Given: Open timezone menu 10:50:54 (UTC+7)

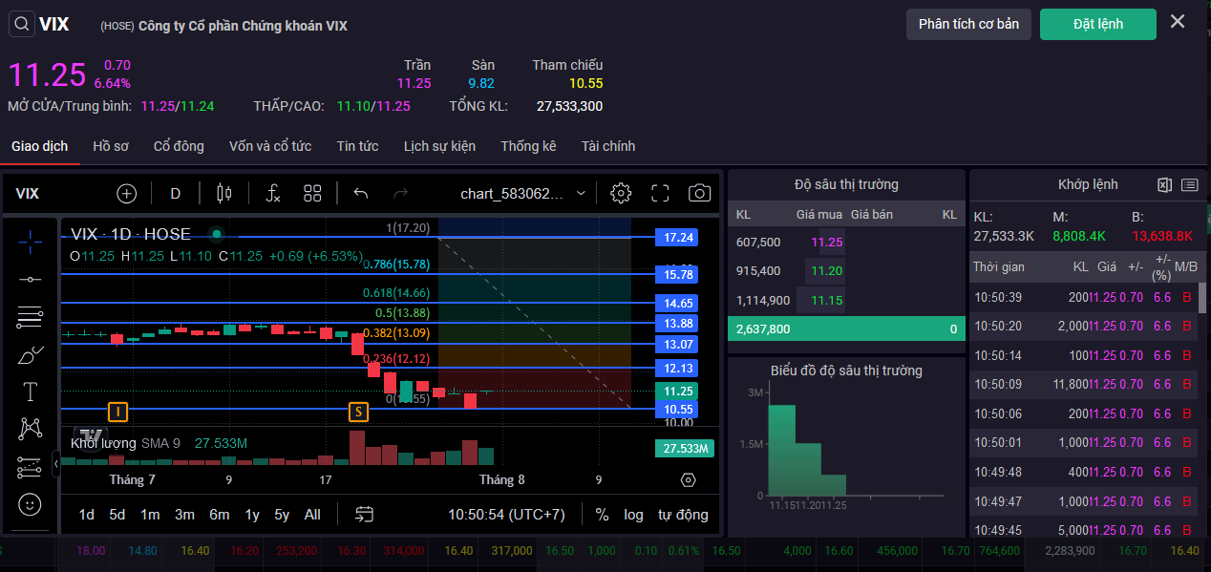Looking at the screenshot, I should coord(506,515).
